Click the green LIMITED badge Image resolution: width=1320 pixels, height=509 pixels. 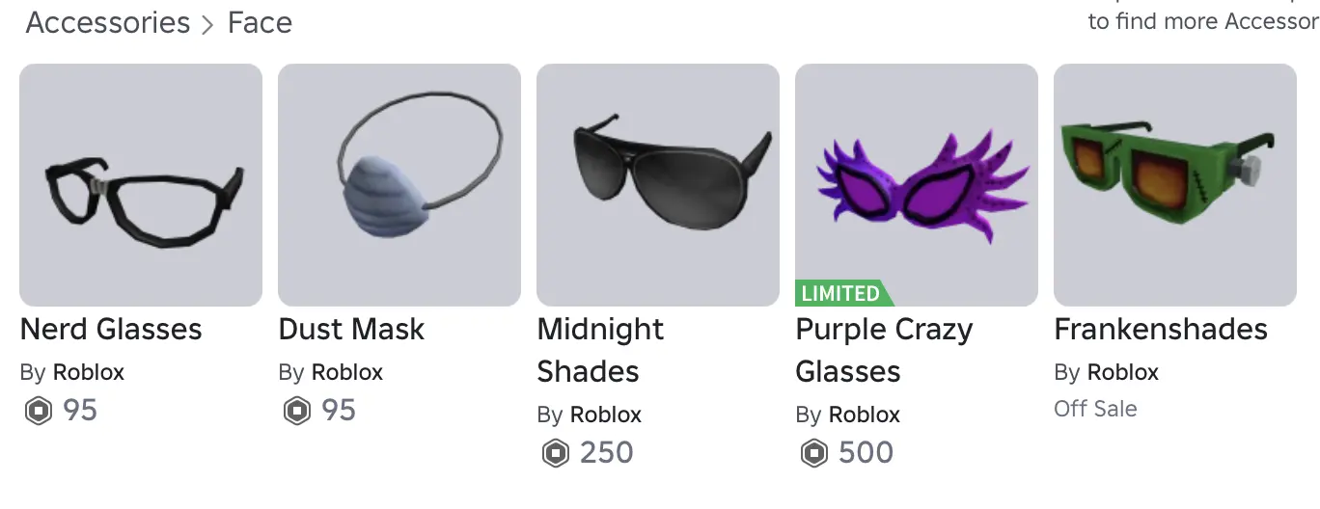842,293
